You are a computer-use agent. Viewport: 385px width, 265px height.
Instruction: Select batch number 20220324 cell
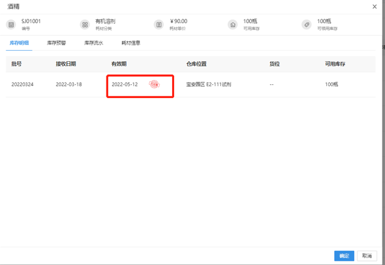click(x=23, y=84)
